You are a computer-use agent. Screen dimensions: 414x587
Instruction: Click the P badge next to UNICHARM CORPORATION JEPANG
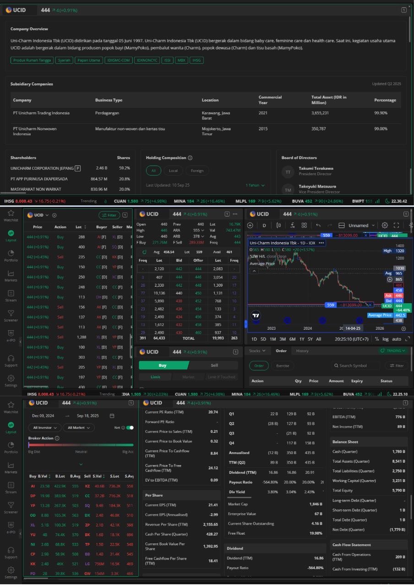(x=77, y=168)
